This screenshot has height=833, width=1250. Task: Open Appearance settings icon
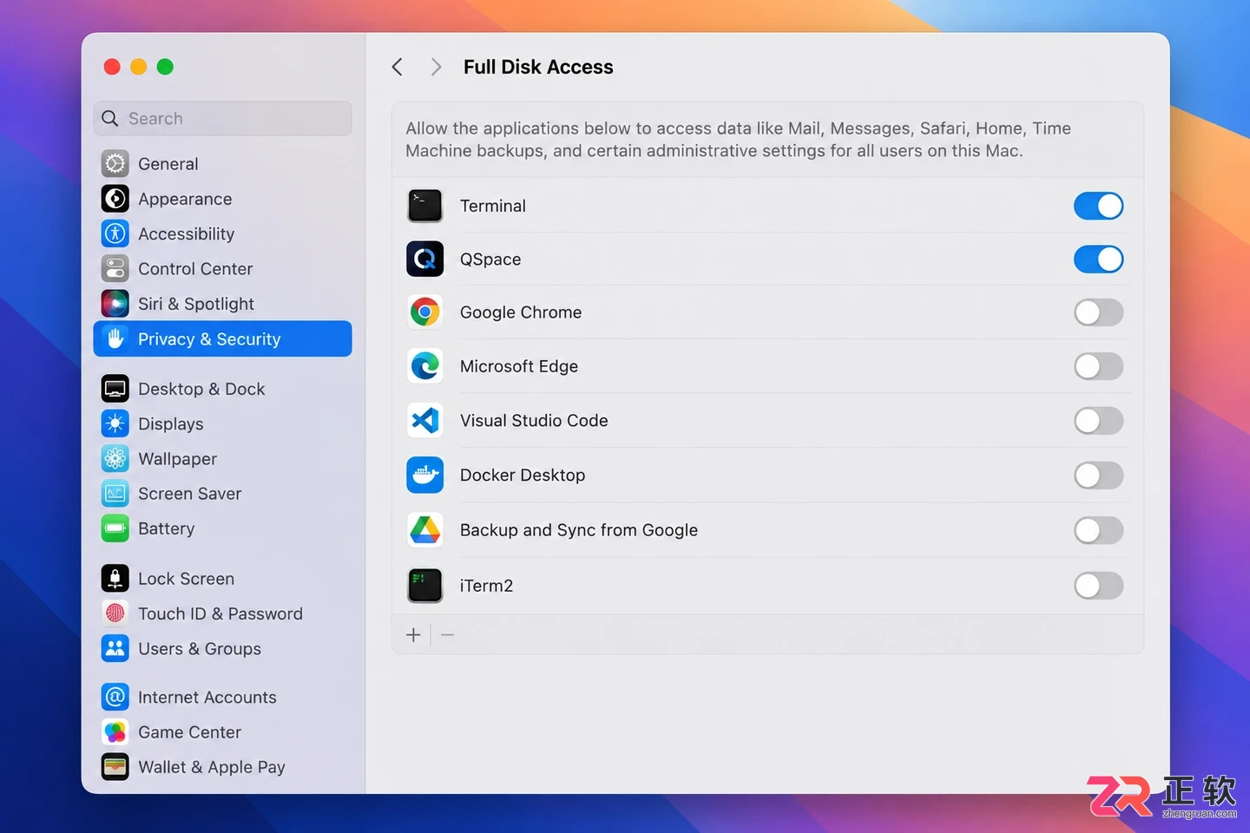pos(115,199)
